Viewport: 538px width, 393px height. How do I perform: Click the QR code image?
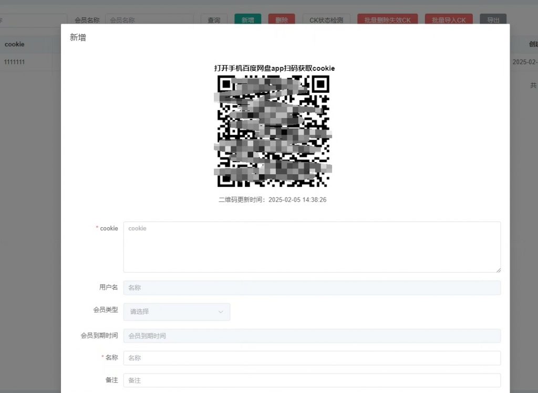pyautogui.click(x=273, y=131)
